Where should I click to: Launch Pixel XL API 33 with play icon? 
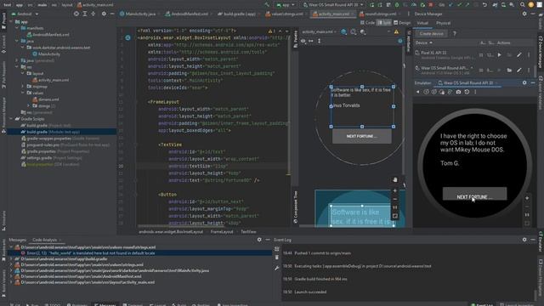[499, 54]
